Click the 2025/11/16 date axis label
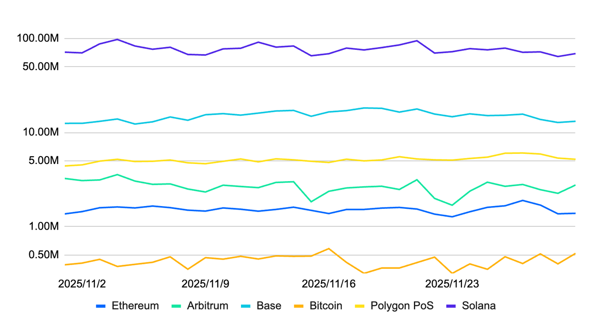Viewport: 592px width, 328px height. [x=329, y=284]
